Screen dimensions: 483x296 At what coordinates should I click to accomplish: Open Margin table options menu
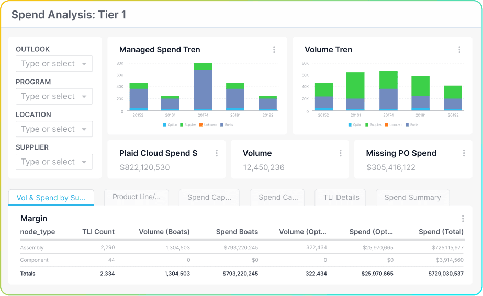tap(463, 219)
